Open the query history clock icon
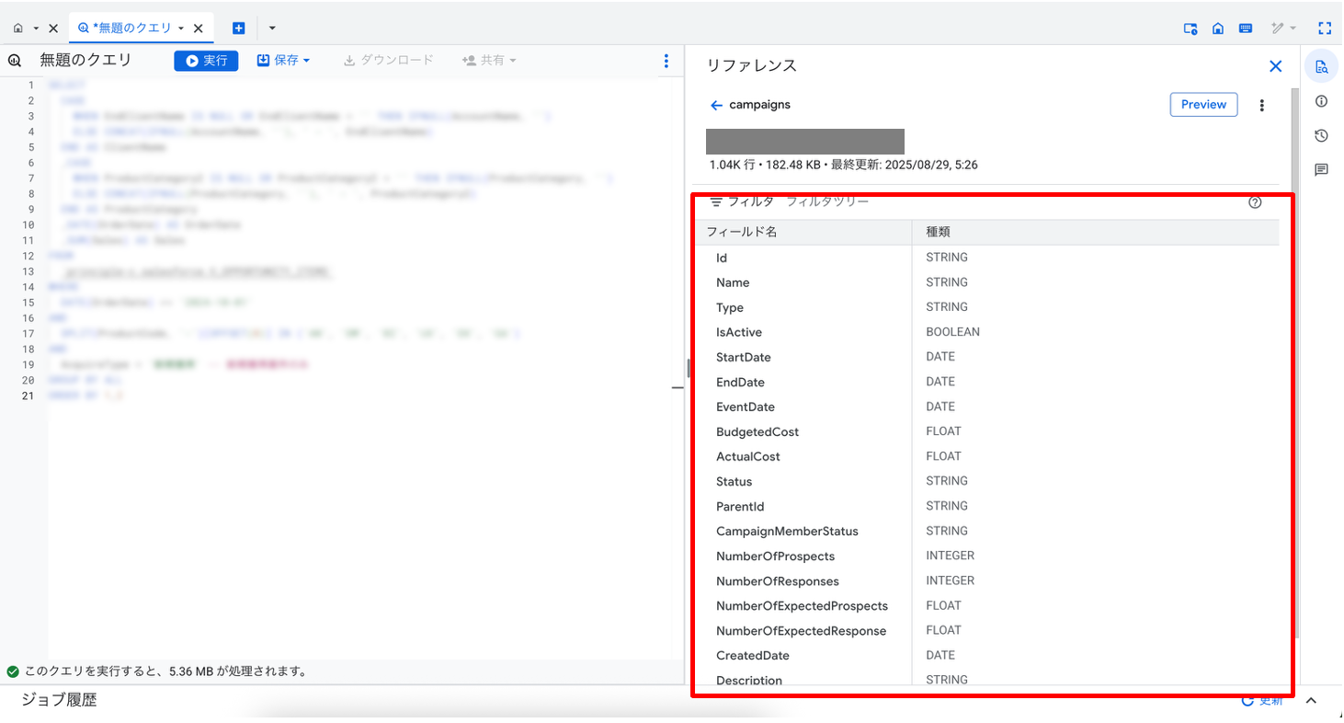This screenshot has height=723, width=1344. pyautogui.click(x=1321, y=136)
